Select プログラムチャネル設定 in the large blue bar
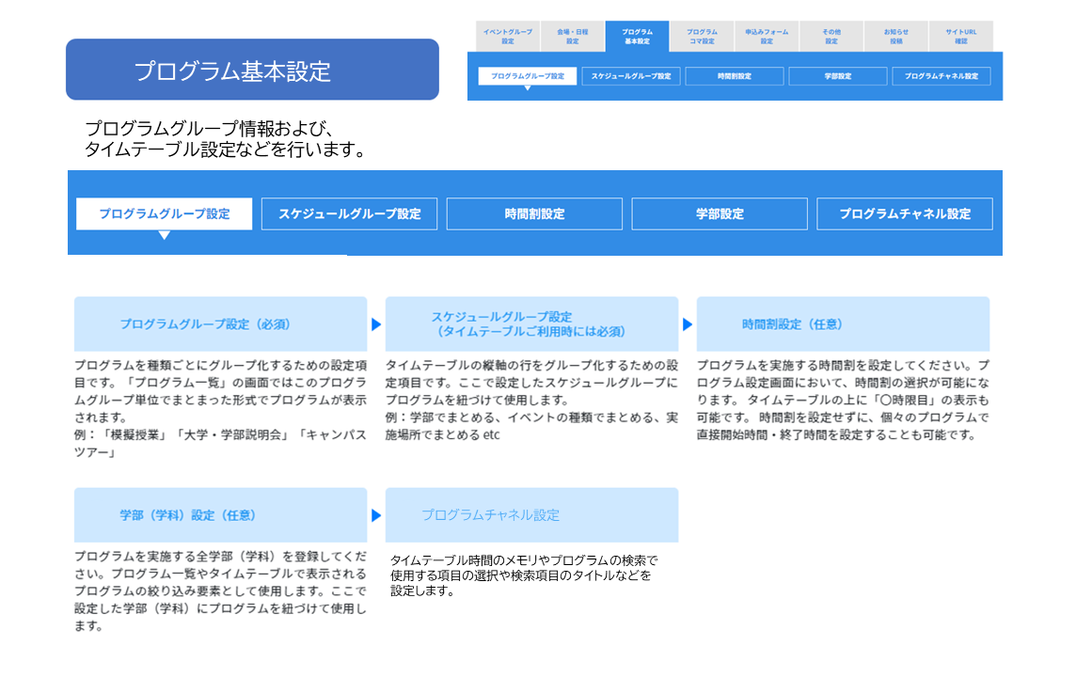Image resolution: width=1076 pixels, height=677 pixels. pos(905,214)
